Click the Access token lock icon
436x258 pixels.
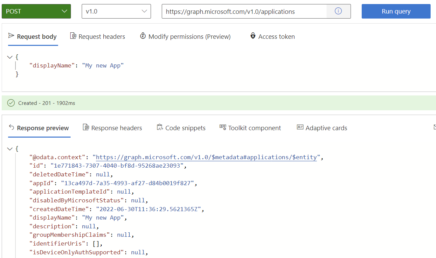(253, 35)
